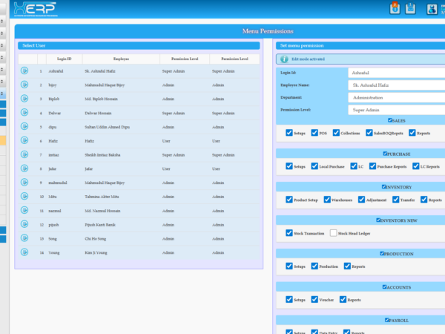The height and width of the screenshot is (334, 445).
Task: Select user Biplob row arrow icon
Action: pos(24,98)
